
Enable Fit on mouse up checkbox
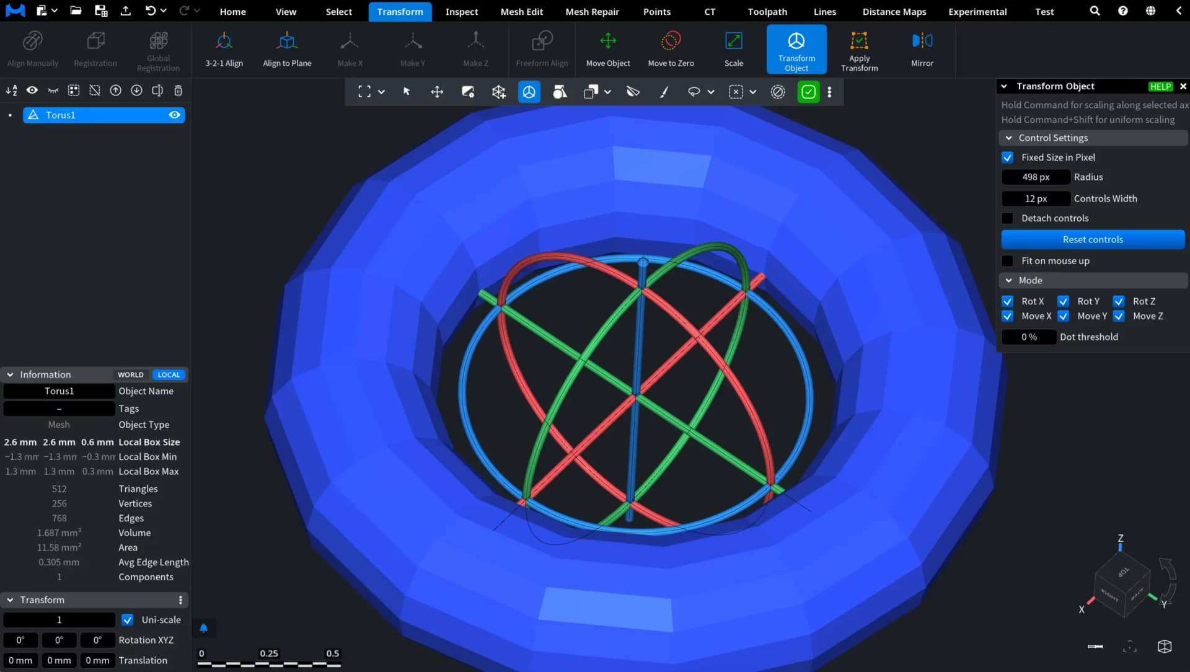(x=1007, y=261)
